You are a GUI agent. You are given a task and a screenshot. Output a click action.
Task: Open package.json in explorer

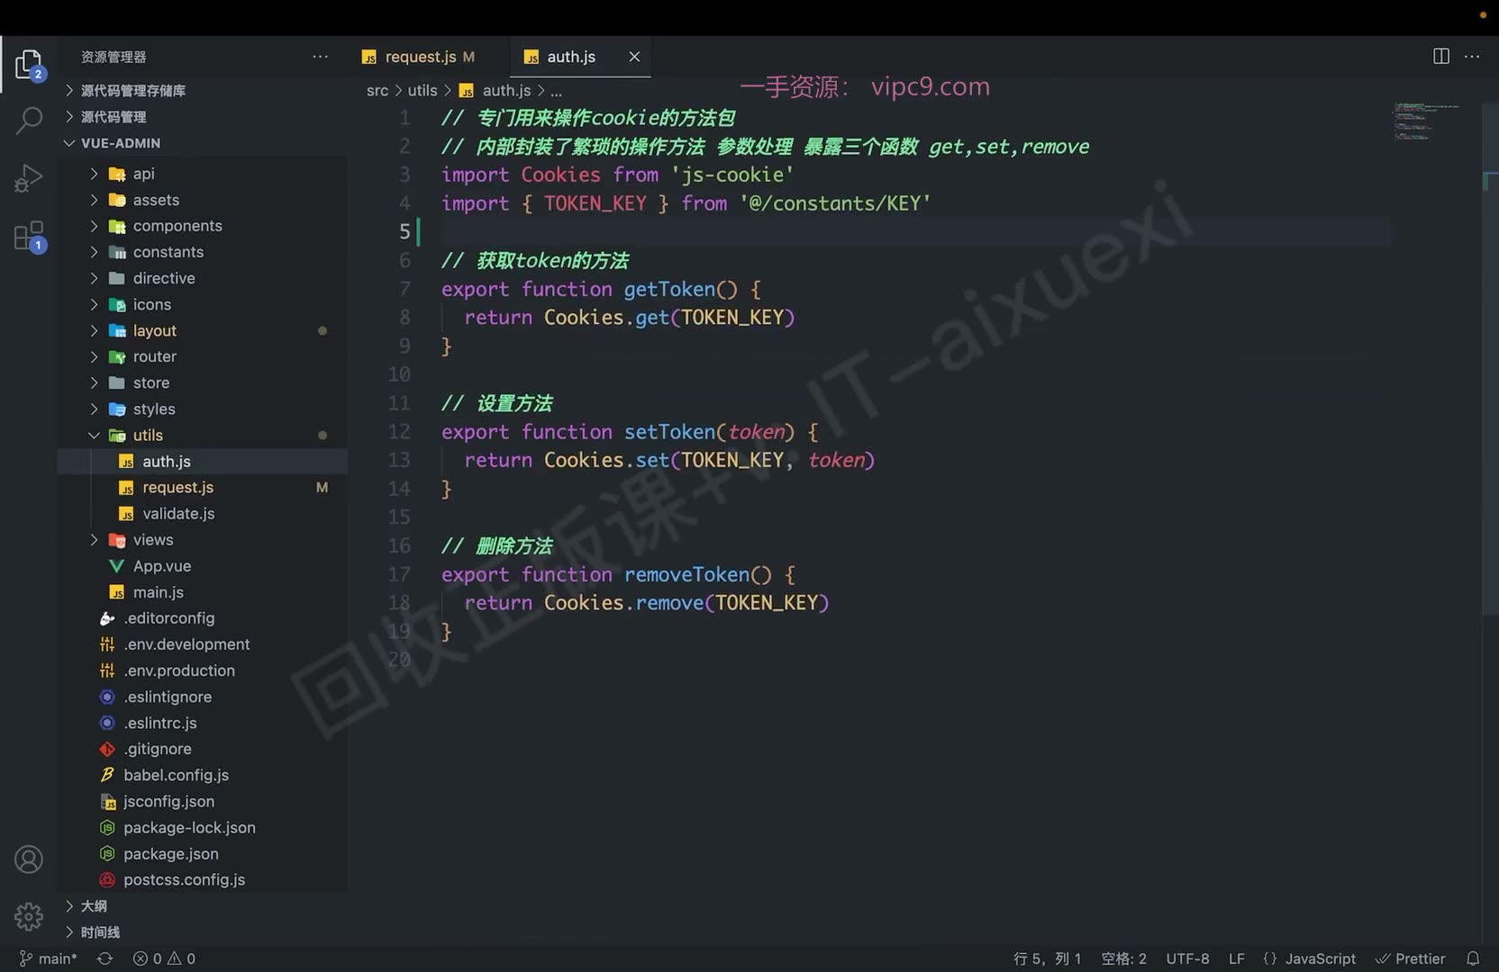[x=202, y=853]
